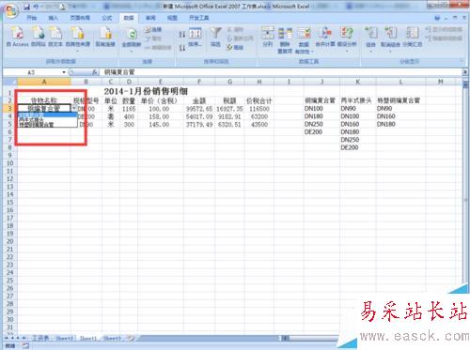Sort descending Z to A icon

(x=182, y=48)
